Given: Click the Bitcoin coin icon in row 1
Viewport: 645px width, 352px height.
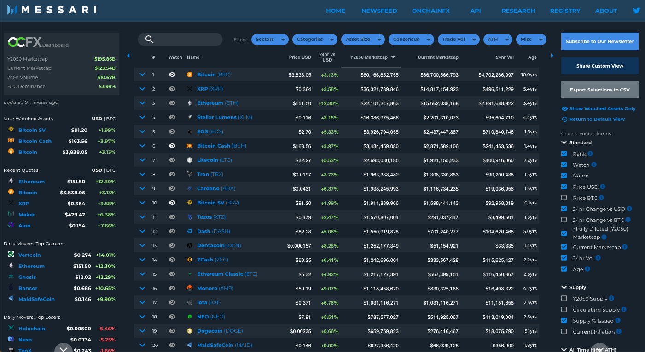Looking at the screenshot, I should 190,74.
